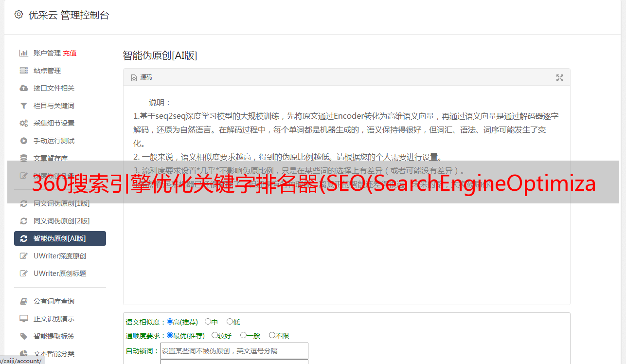
Task: Go to 文章暂存库 in the sidebar
Action: [51, 158]
